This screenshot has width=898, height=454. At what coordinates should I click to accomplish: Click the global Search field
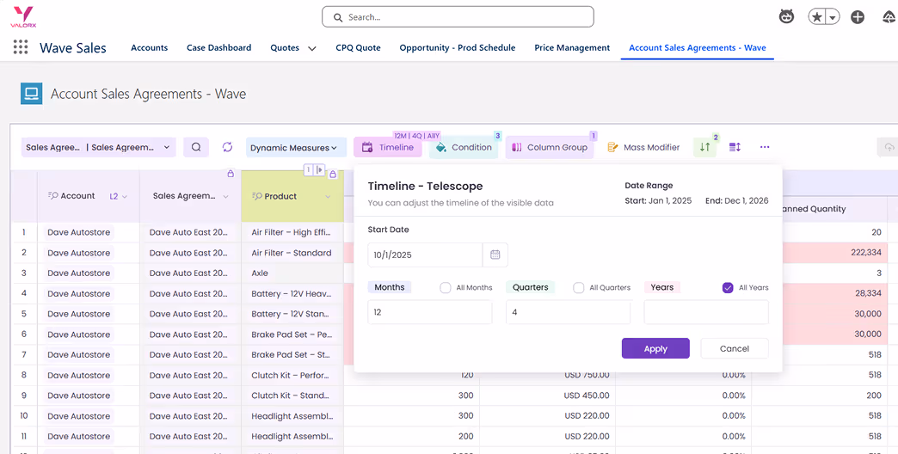click(x=458, y=17)
